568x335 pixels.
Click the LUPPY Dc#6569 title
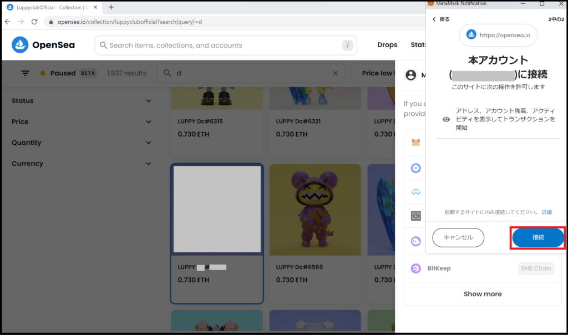point(299,267)
